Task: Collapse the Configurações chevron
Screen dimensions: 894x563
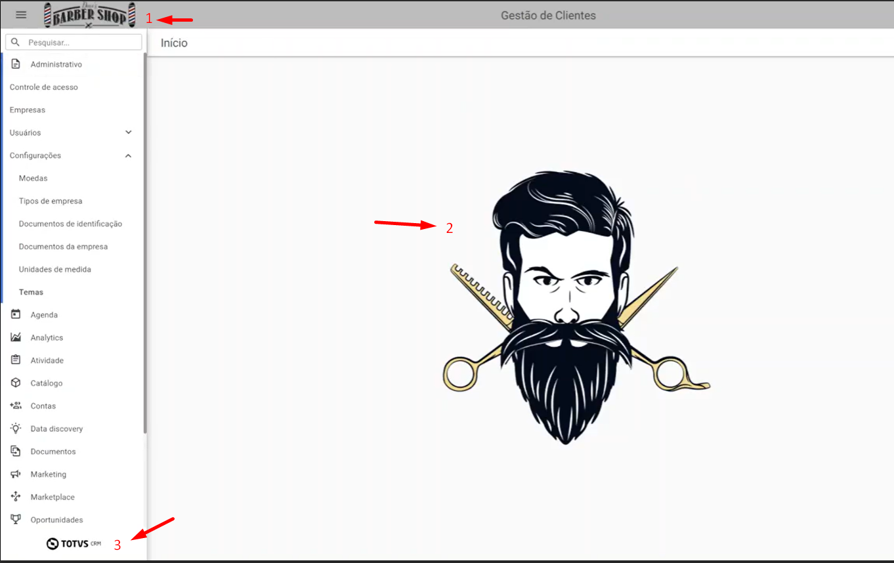Action: (128, 156)
